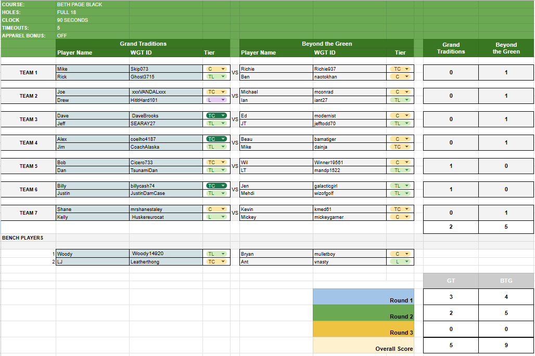535x356 pixels.
Task: Select the Overall Score label cell
Action: (x=363, y=345)
